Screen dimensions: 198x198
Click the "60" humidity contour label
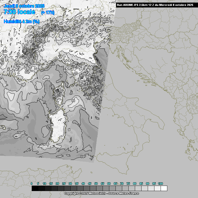pos(98,84)
